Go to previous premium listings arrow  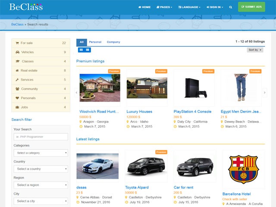[76, 92]
